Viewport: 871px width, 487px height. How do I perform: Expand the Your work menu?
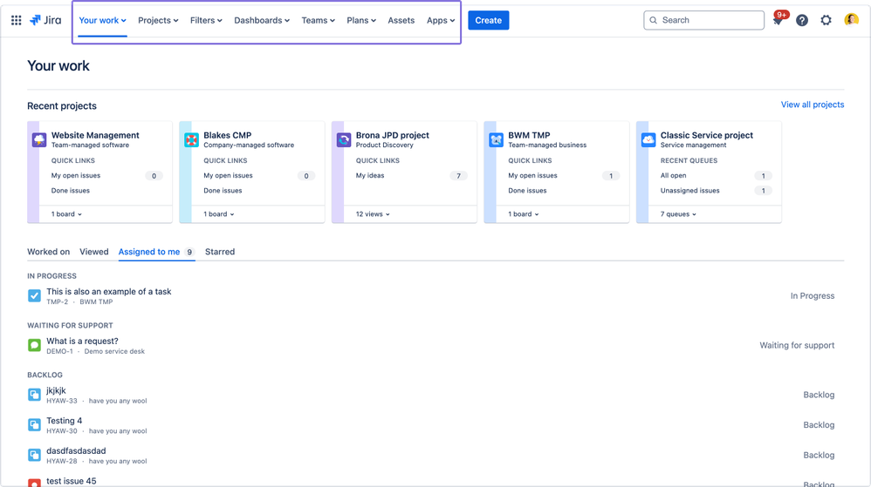102,21
